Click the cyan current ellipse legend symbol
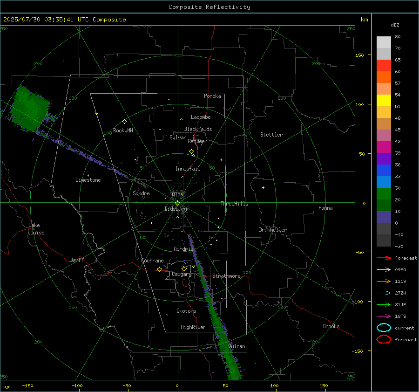419x392 pixels. pyautogui.click(x=384, y=328)
